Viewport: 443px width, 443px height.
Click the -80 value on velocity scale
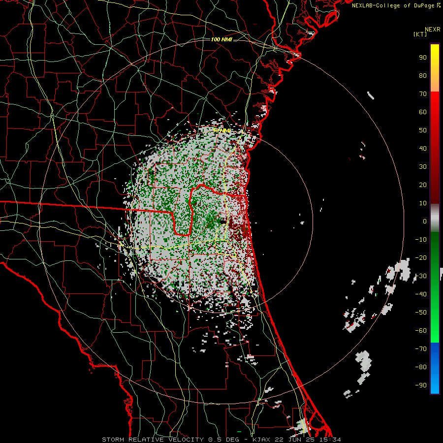point(421,367)
